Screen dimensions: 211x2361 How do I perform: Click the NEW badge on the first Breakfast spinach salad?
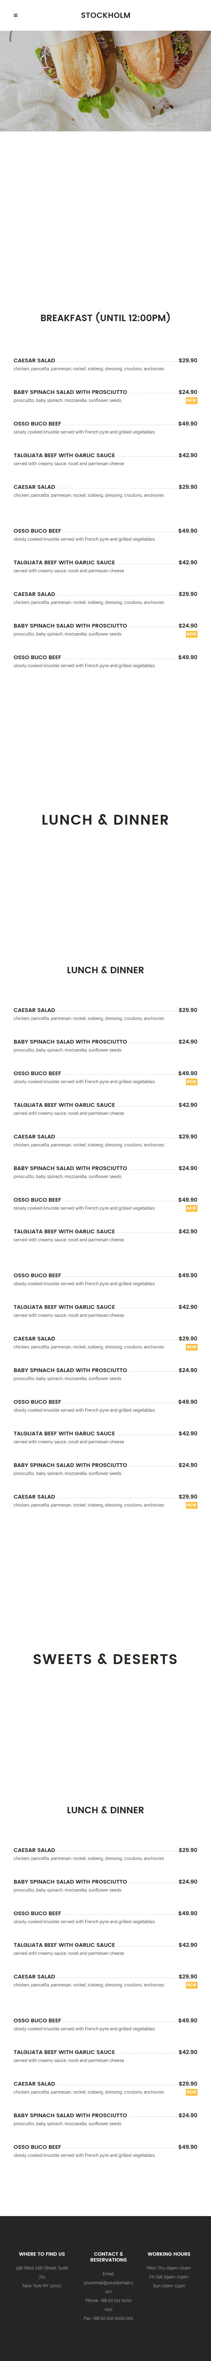point(191,401)
